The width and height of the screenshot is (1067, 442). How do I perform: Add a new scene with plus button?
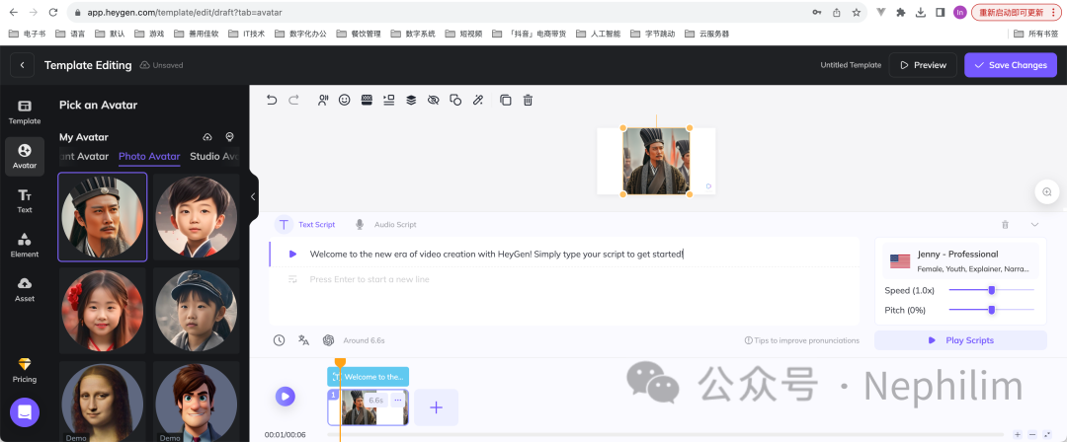(x=437, y=407)
